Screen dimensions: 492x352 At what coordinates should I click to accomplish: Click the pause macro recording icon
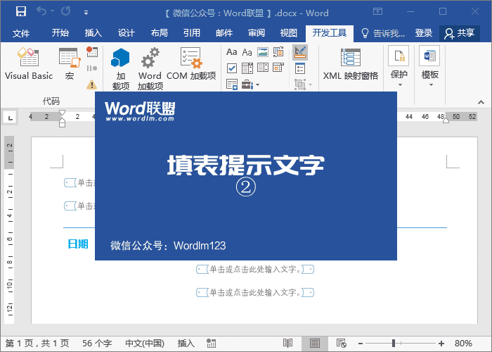click(92, 68)
